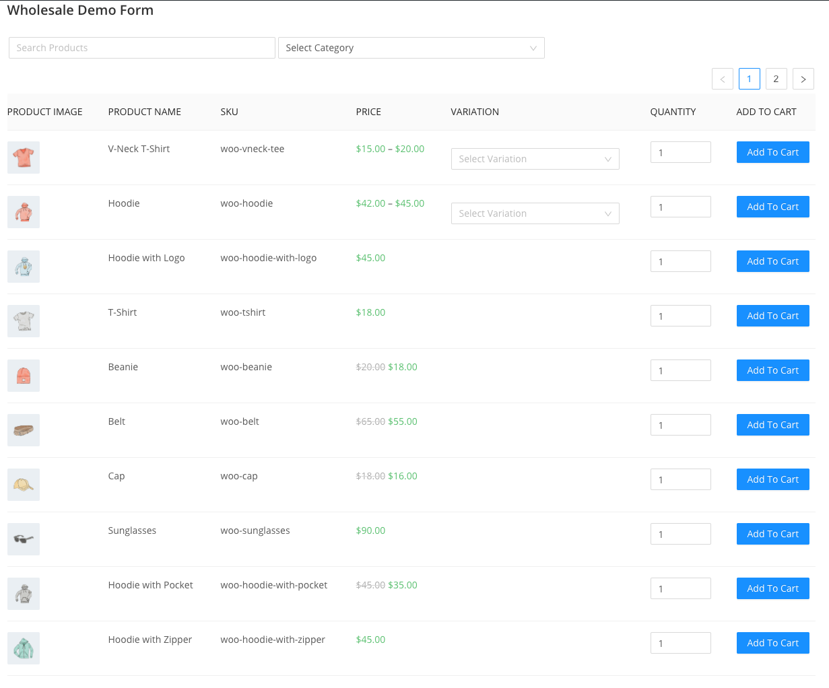
Task: Select page 1 in the pagination
Action: tap(749, 79)
